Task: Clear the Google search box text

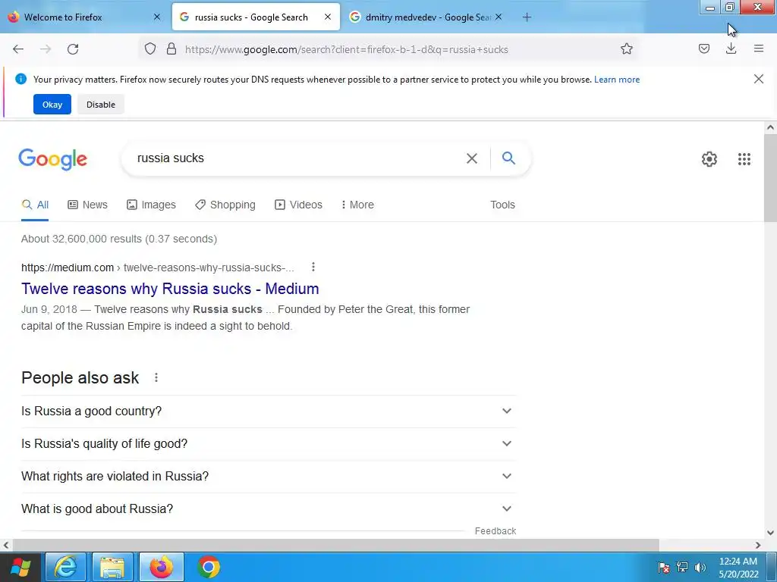Action: (x=472, y=158)
